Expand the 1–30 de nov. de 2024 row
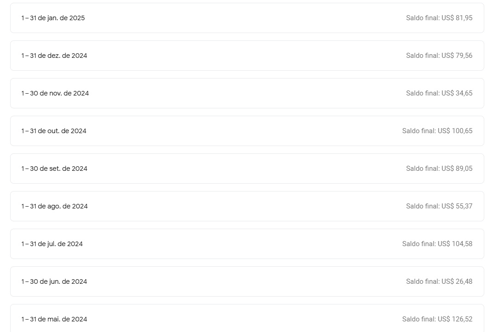The image size is (493, 332). pos(55,93)
